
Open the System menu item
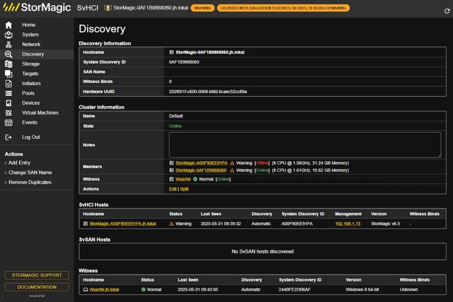[30, 35]
